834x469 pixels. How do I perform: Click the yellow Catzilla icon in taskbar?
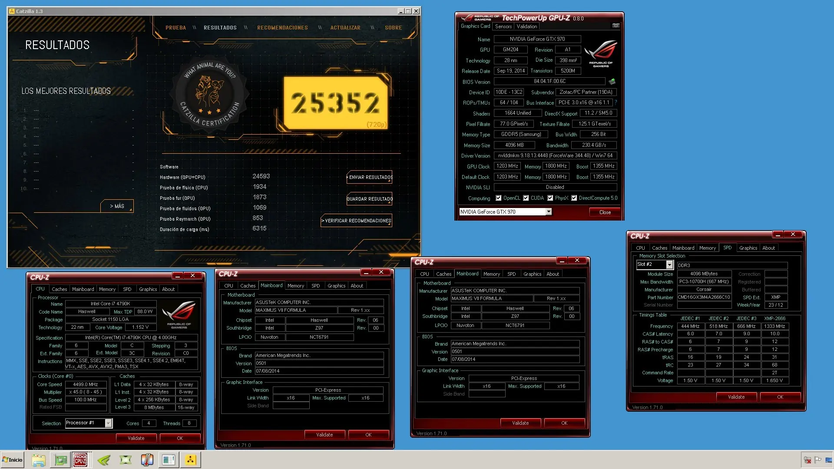[190, 460]
